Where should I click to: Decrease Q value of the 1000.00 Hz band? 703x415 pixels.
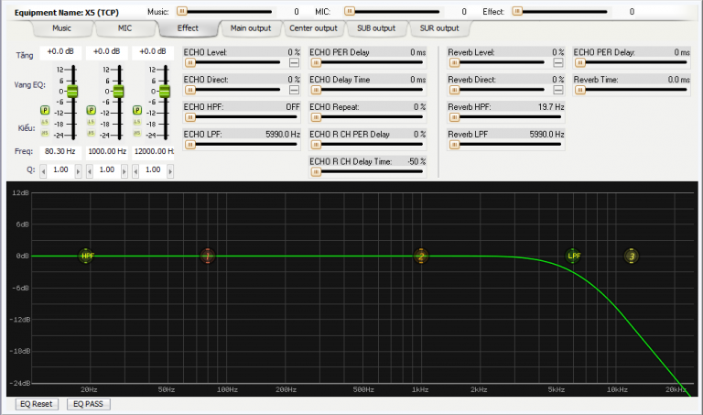click(x=89, y=171)
